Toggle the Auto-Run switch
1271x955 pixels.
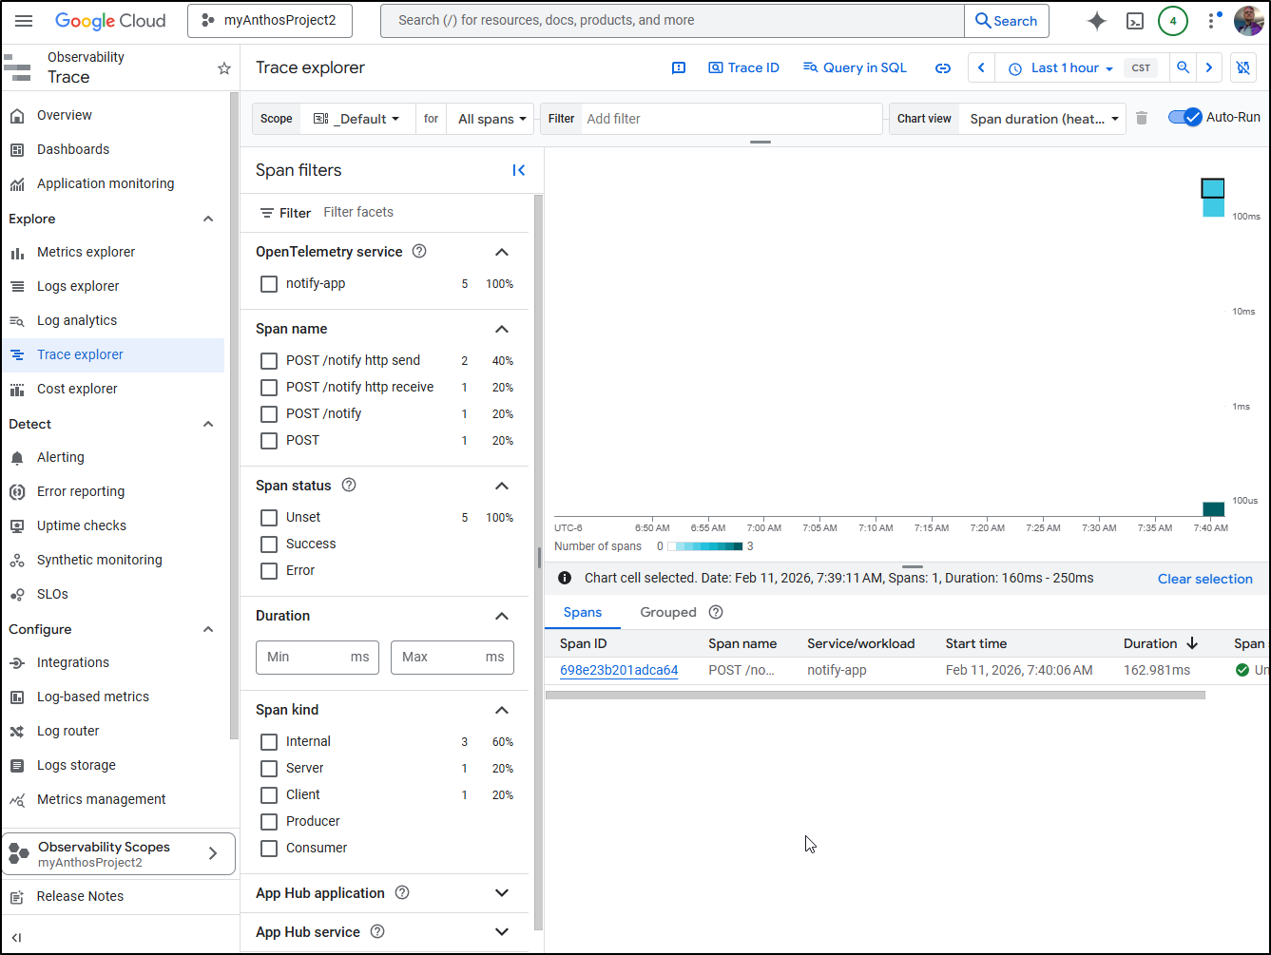tap(1185, 118)
